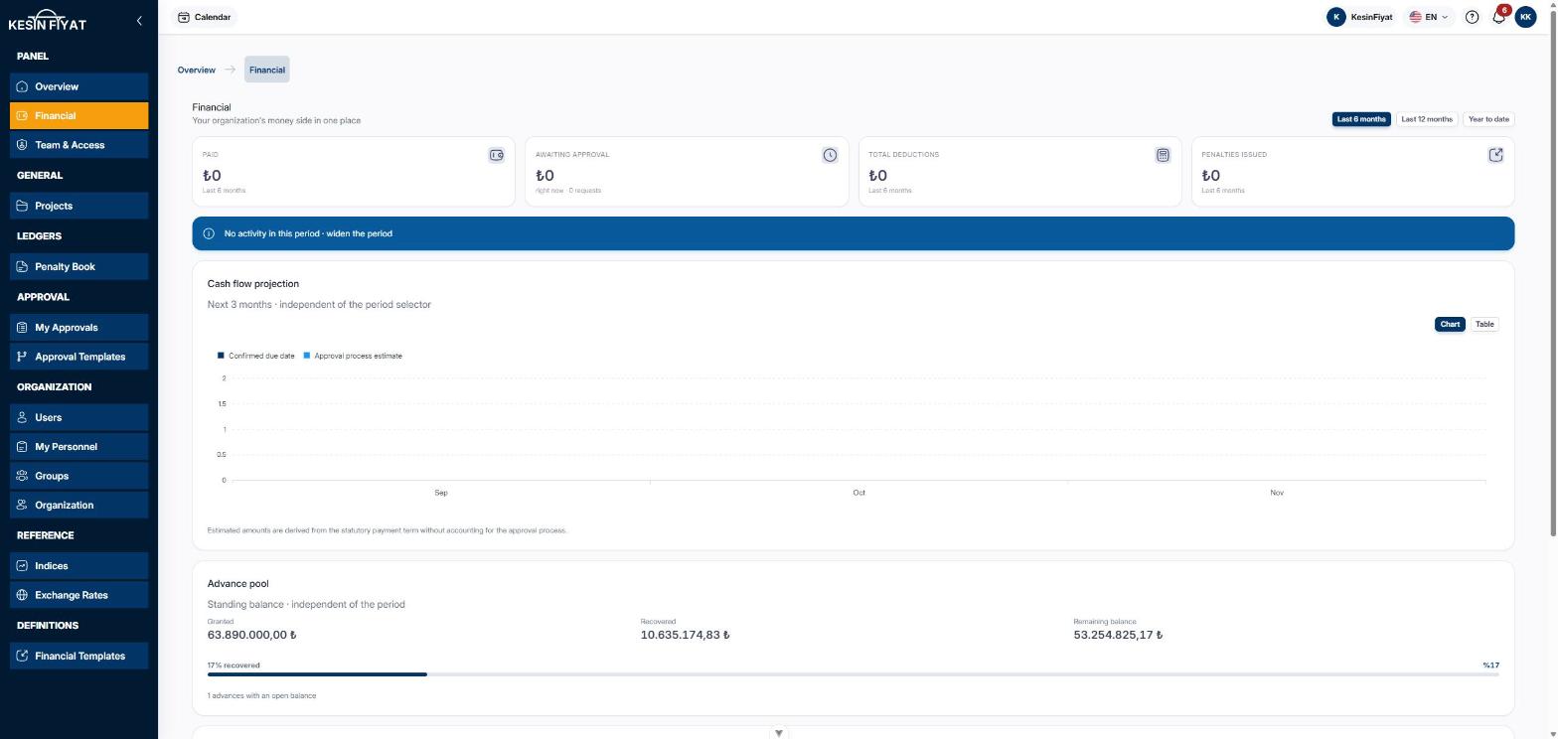Click the My Approvals icon
The height and width of the screenshot is (739, 1558).
[23, 327]
